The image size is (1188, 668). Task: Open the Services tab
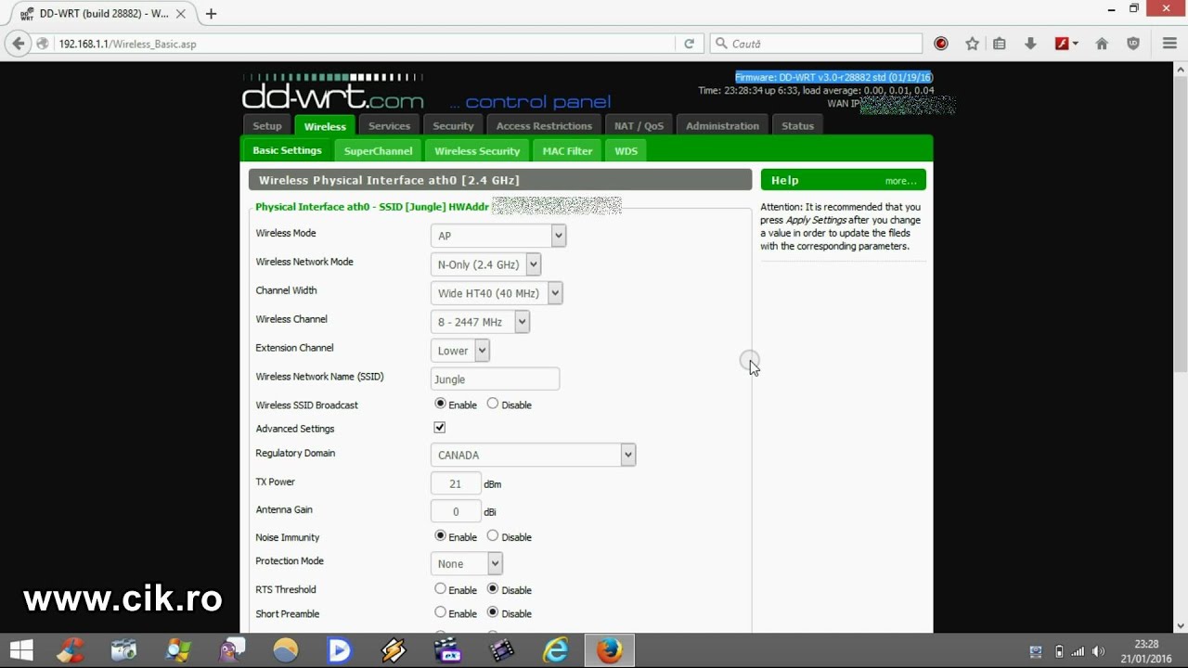390,126
